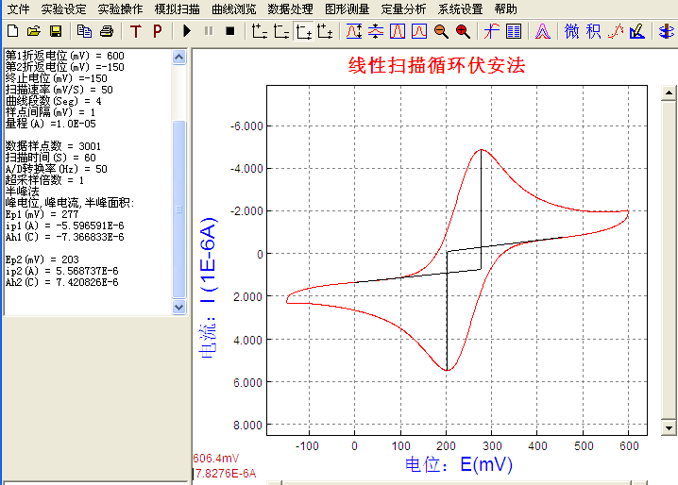This screenshot has height=485, width=678.
Task: Click the data table list icon
Action: (x=514, y=31)
